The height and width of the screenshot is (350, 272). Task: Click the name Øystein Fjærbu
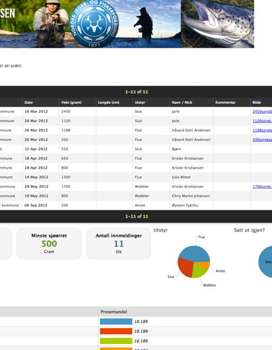[x=185, y=205]
